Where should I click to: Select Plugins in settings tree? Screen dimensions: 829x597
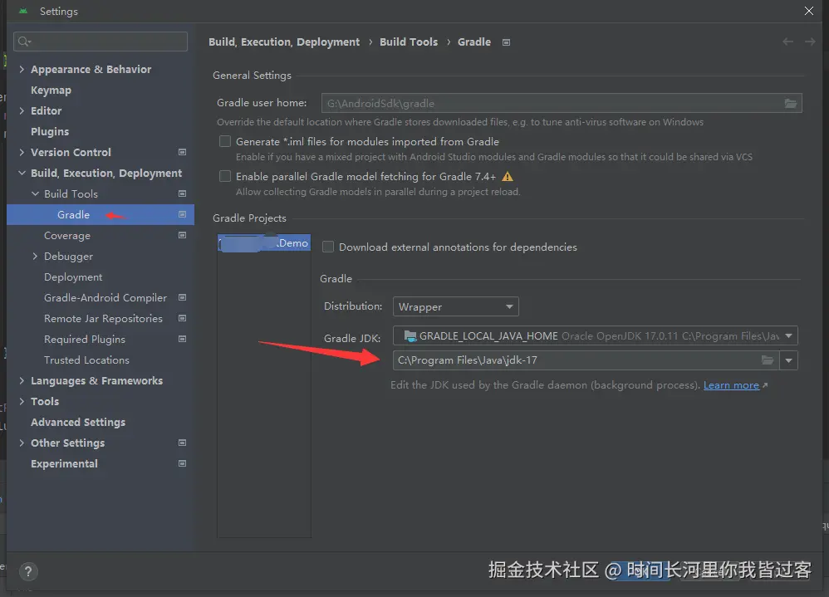pos(50,131)
